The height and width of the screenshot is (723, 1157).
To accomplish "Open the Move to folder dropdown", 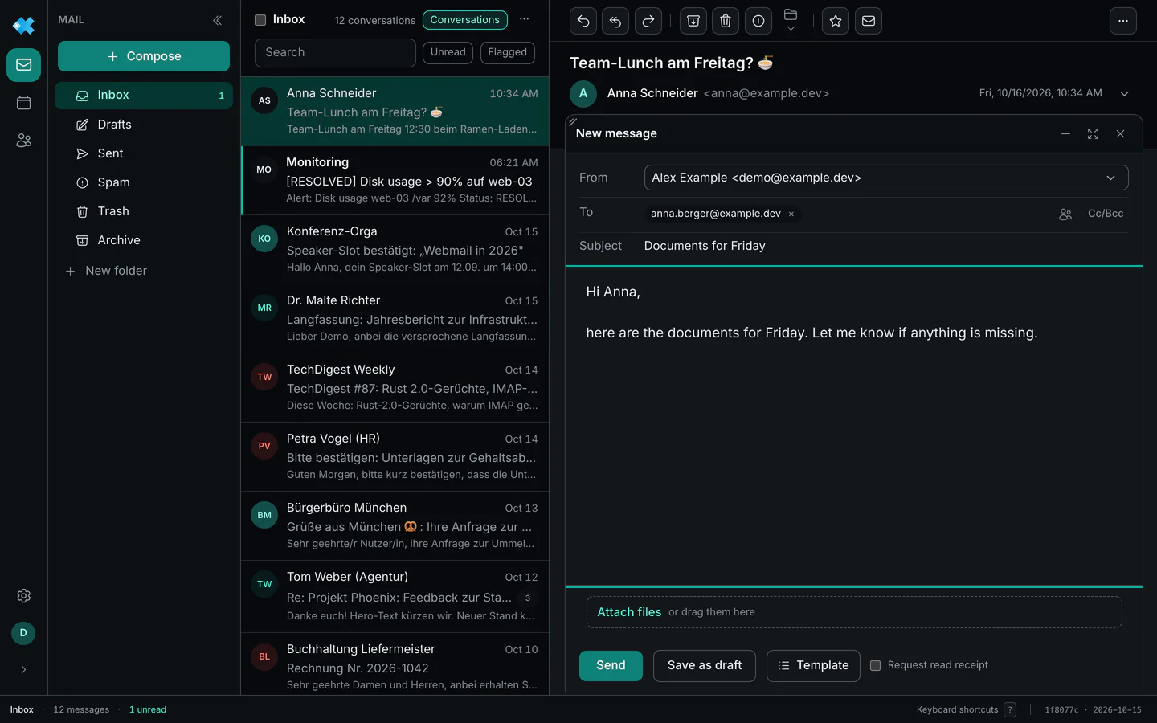I will coord(791,21).
